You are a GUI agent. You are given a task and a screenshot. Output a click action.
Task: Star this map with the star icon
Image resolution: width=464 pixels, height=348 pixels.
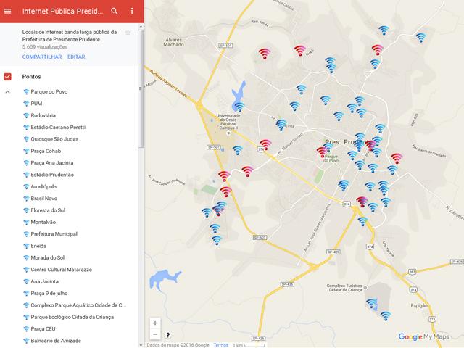click(128, 32)
